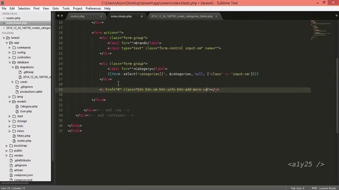Open the File menu
This screenshot has height=190, width=339.
pyautogui.click(x=4, y=8)
